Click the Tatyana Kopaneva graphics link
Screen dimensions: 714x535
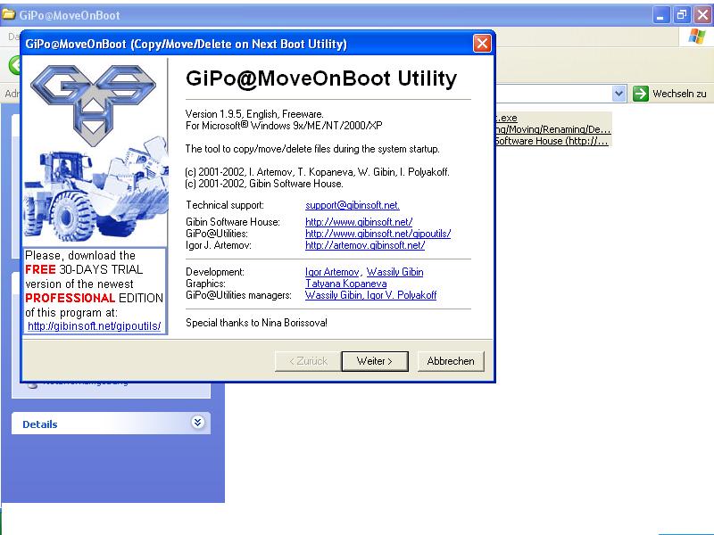(x=345, y=284)
